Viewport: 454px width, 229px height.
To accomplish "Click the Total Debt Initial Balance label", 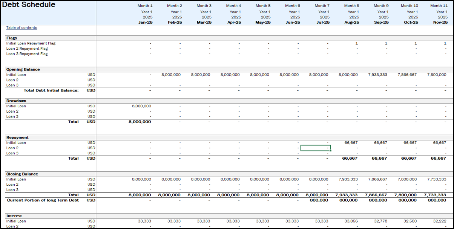I will [51, 90].
